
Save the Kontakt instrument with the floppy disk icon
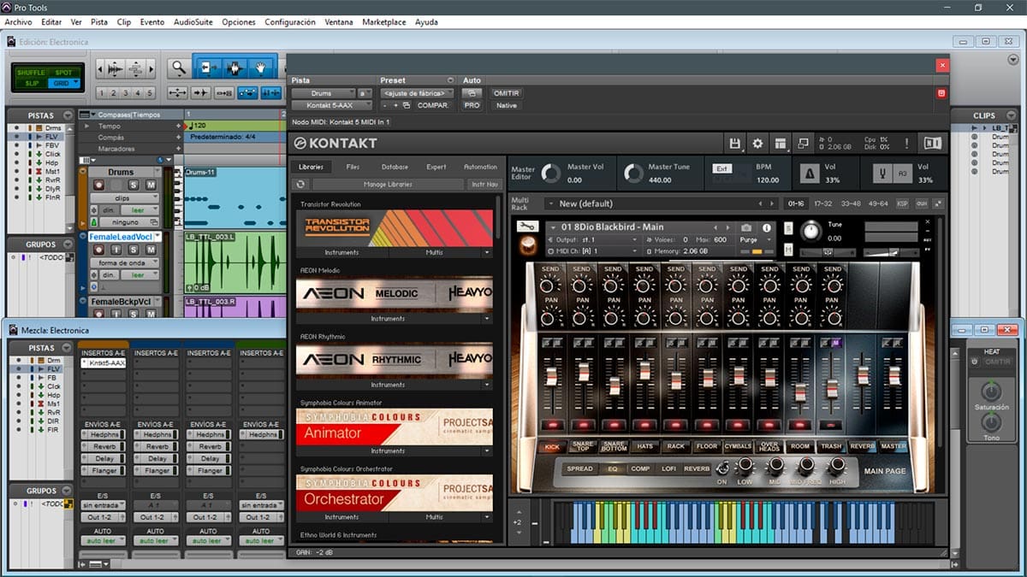click(734, 143)
